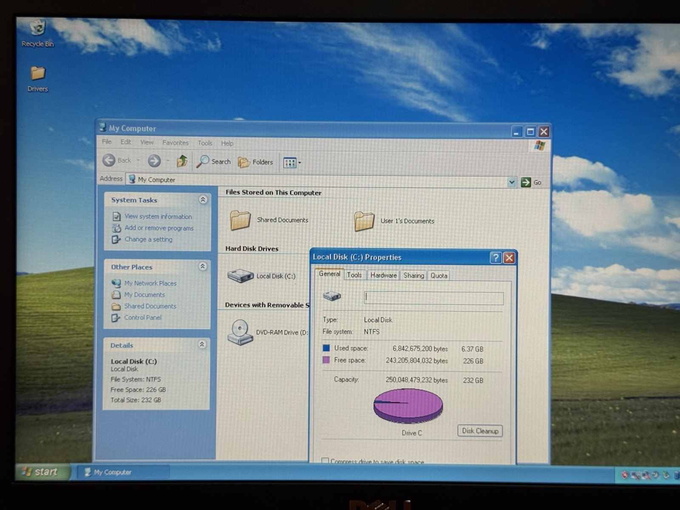This screenshot has width=680, height=510.
Task: Click 'Files Stored on This Computer' header
Action: click(x=273, y=193)
